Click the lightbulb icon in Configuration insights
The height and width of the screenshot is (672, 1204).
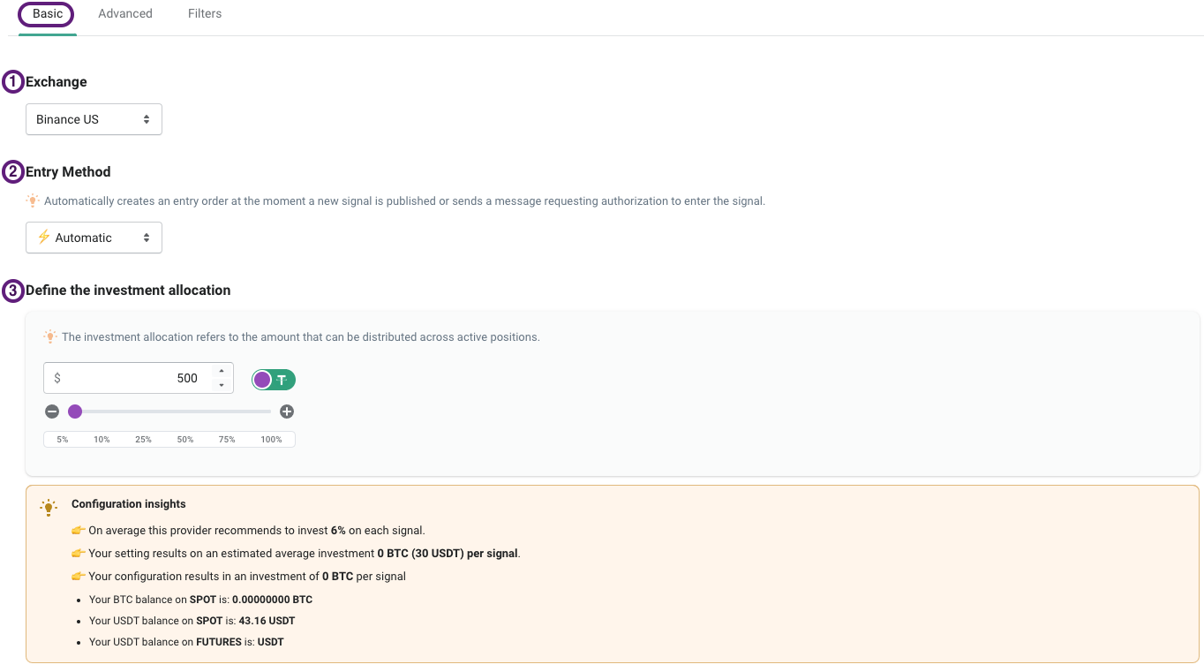[49, 507]
